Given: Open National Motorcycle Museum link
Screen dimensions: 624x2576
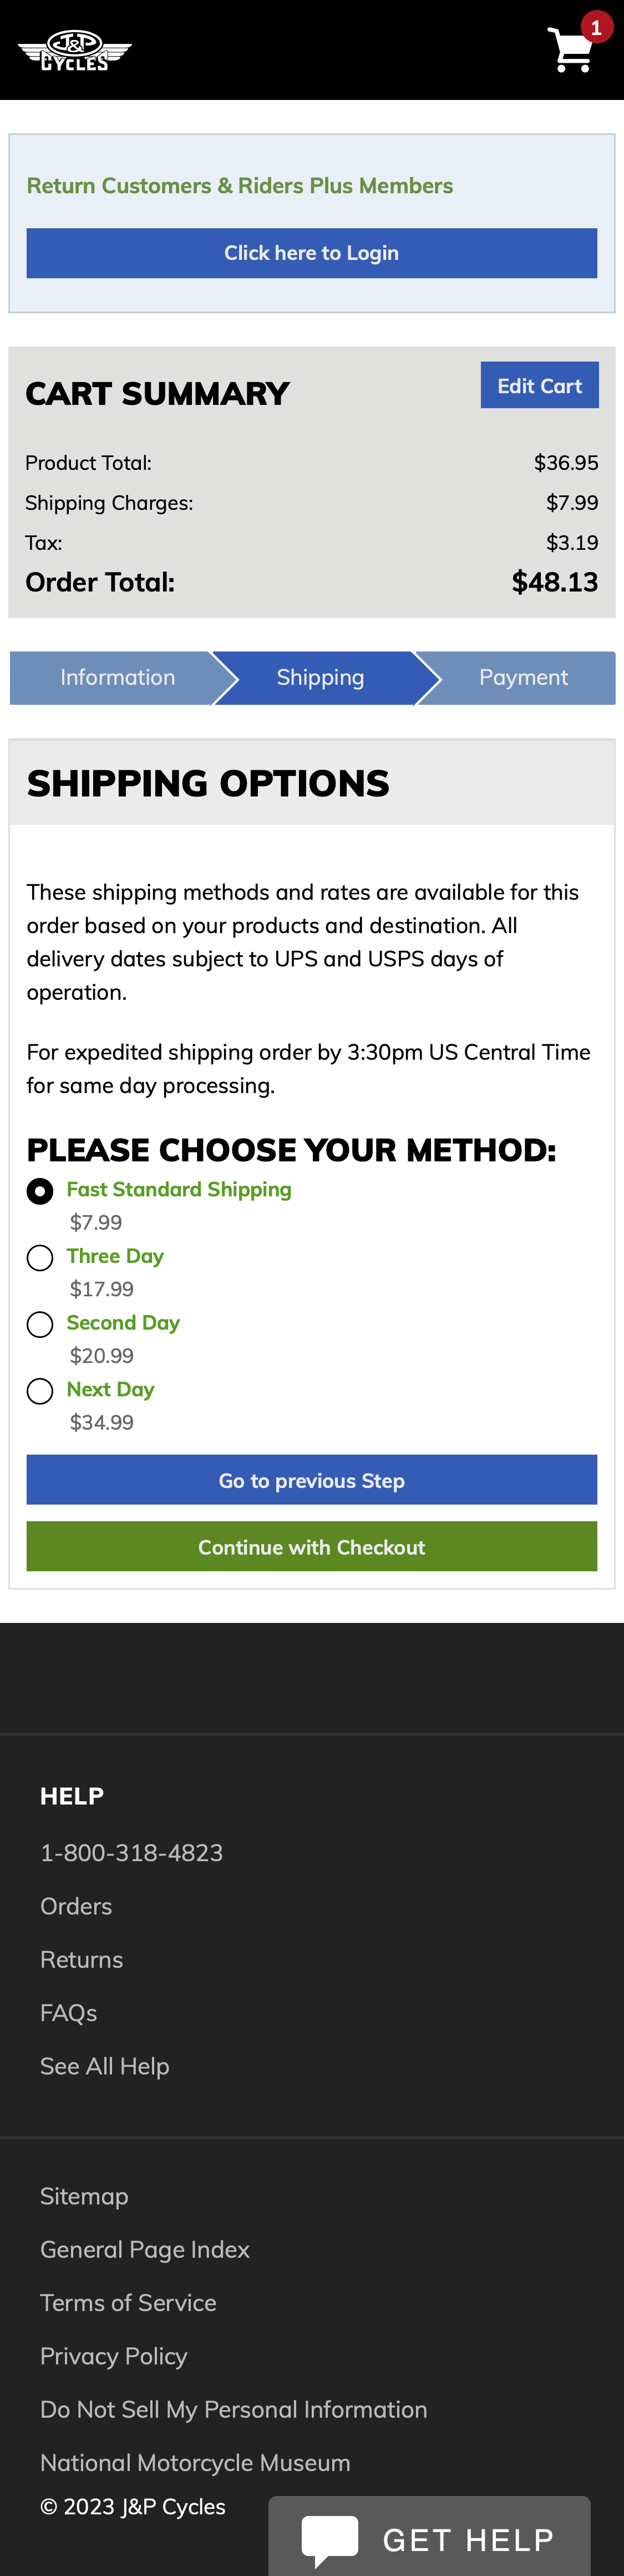Looking at the screenshot, I should (x=195, y=2462).
